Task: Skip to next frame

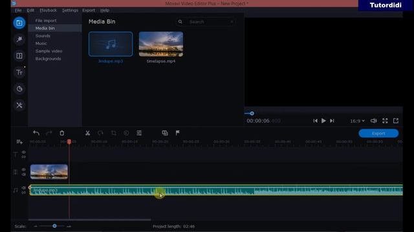Action: point(332,121)
